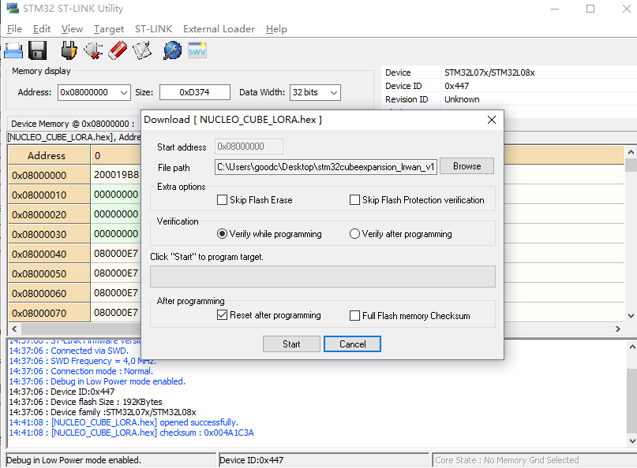
Task: Click log panel scroll up arrow
Action: coord(632,347)
